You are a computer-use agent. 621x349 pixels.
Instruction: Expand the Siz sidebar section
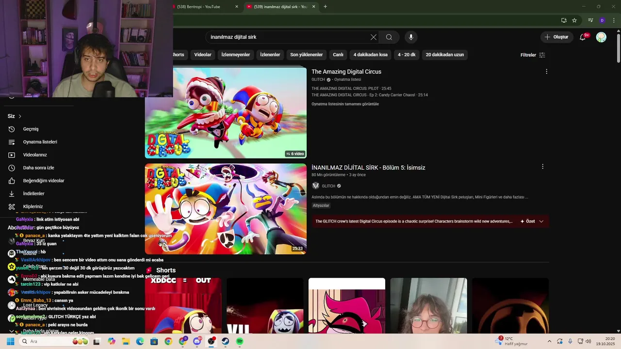point(15,116)
